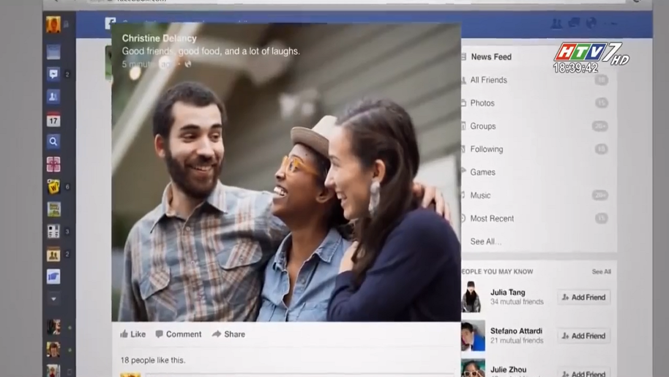The height and width of the screenshot is (377, 669).
Task: Add Julia Tang as friend
Action: coord(583,297)
